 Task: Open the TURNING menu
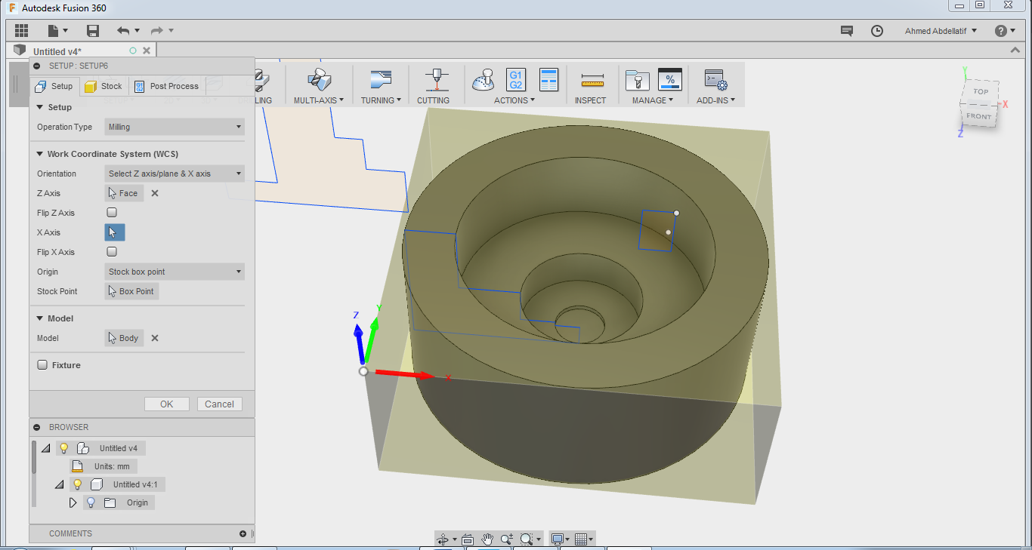click(380, 100)
